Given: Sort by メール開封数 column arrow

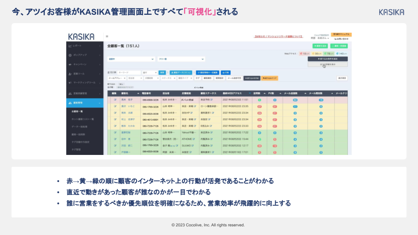Looking at the screenshot, I should click(332, 94).
